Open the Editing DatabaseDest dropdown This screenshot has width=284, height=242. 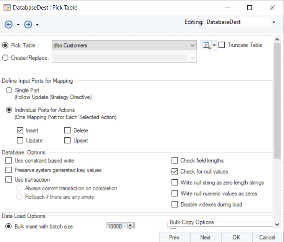274,22
